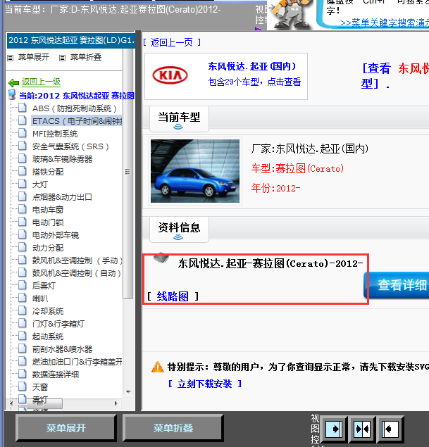Open 搭铁分配 tree item
429x447 pixels.
pyautogui.click(x=48, y=172)
